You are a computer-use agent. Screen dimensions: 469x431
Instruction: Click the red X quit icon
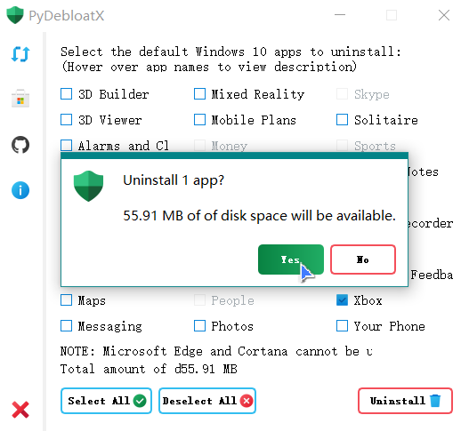tap(20, 410)
